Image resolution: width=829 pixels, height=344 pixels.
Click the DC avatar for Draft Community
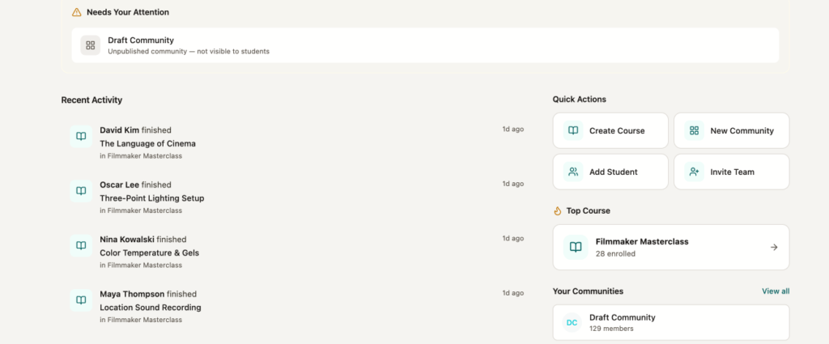tap(572, 323)
